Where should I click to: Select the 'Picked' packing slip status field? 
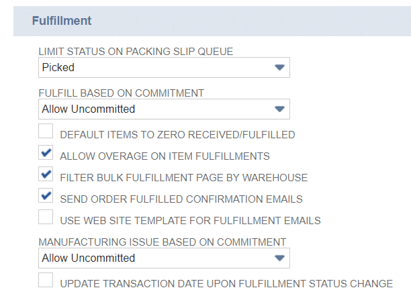click(x=154, y=67)
